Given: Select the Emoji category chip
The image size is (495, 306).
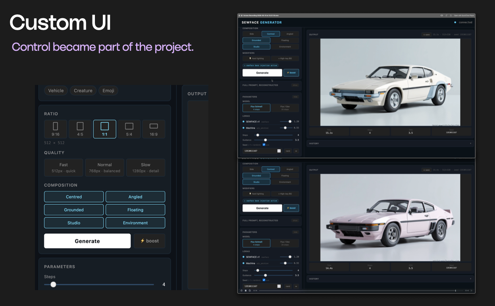Looking at the screenshot, I should [x=108, y=90].
